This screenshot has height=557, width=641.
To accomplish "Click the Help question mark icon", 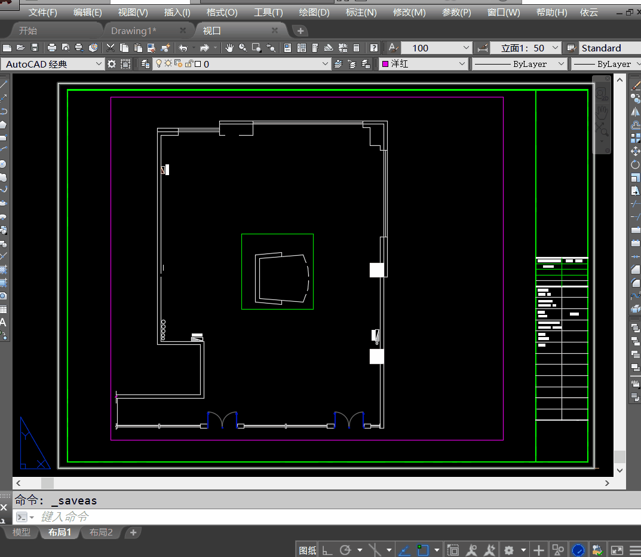I will 373,48.
